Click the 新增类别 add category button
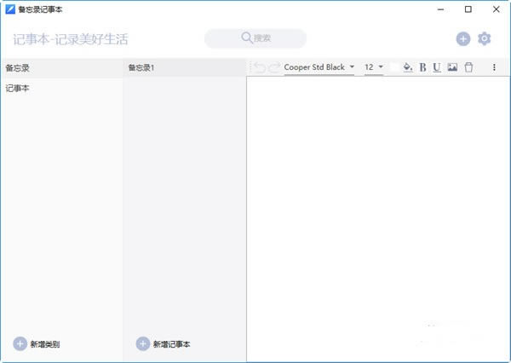This screenshot has height=363, width=511. (37, 344)
